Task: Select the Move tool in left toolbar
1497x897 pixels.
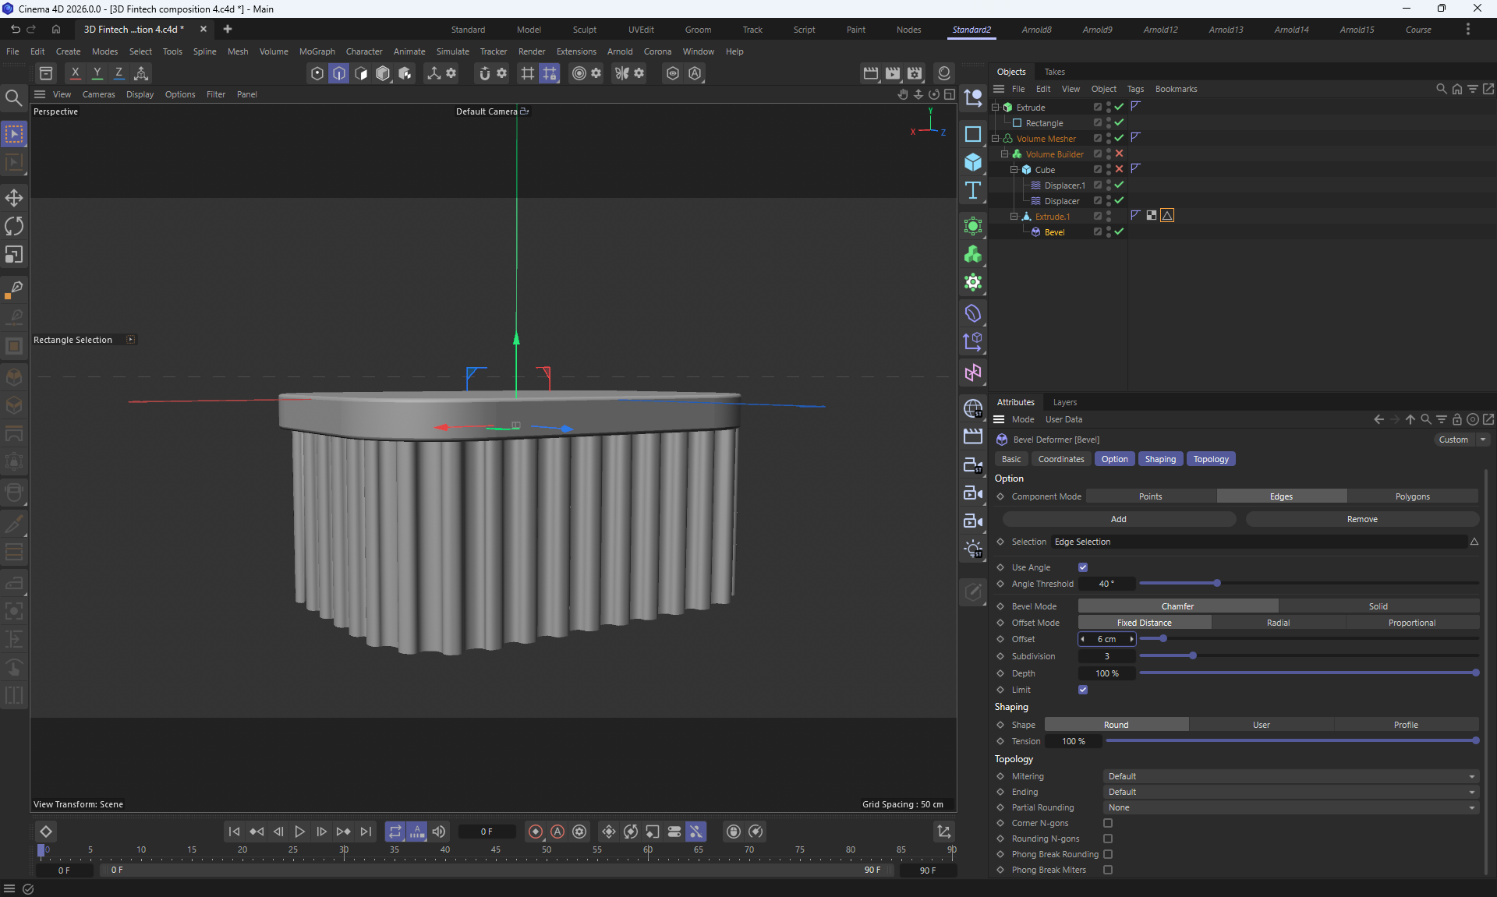Action: [x=14, y=198]
